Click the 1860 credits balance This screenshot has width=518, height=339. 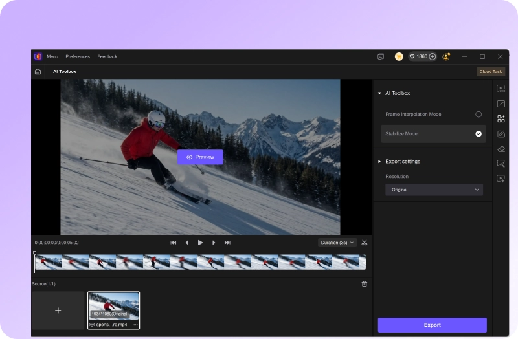click(422, 57)
